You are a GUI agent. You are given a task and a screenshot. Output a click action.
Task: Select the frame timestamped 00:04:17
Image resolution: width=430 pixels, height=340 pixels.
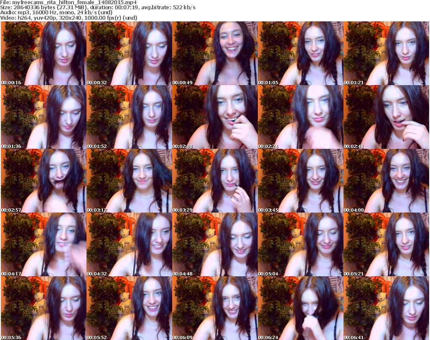(x=44, y=245)
